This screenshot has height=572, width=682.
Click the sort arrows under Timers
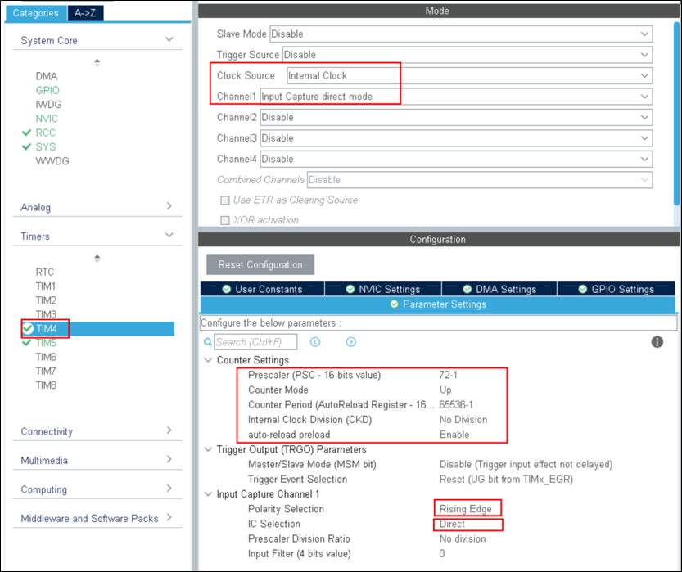97,258
